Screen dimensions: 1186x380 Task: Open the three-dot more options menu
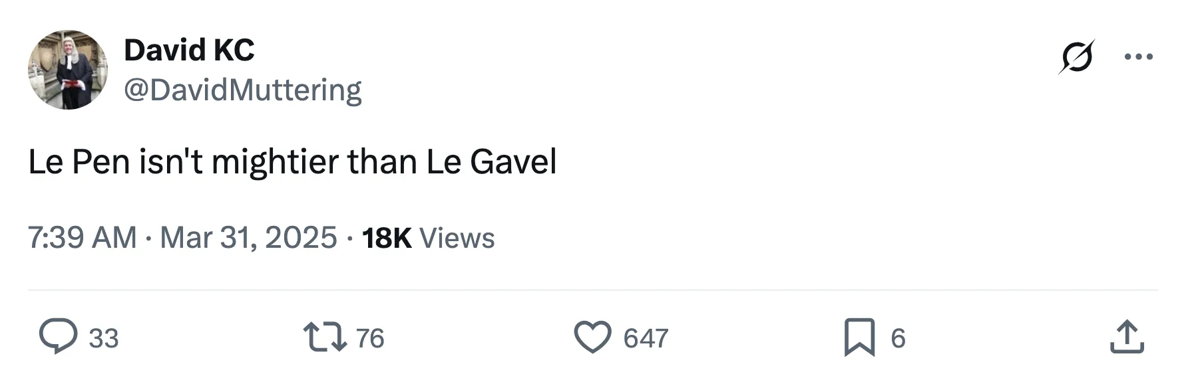click(x=1138, y=56)
